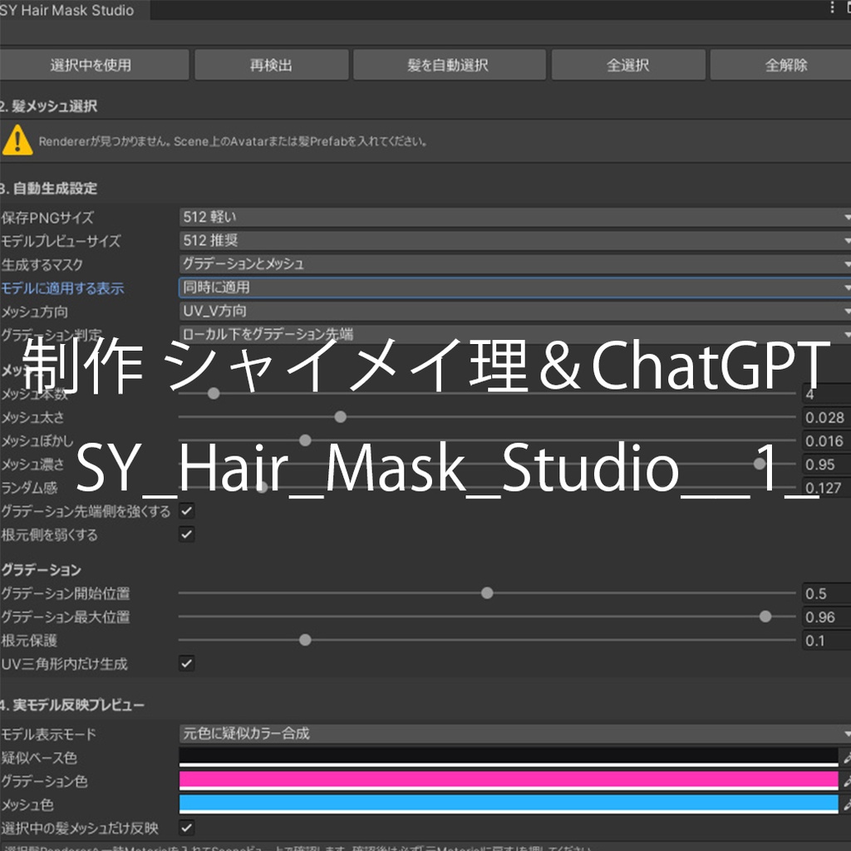Screen dimensions: 851x851
Task: Click the 根元保護 value field 0.1
Action: click(827, 641)
